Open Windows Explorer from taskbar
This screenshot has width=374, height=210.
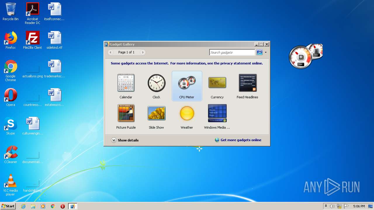click(x=33, y=206)
